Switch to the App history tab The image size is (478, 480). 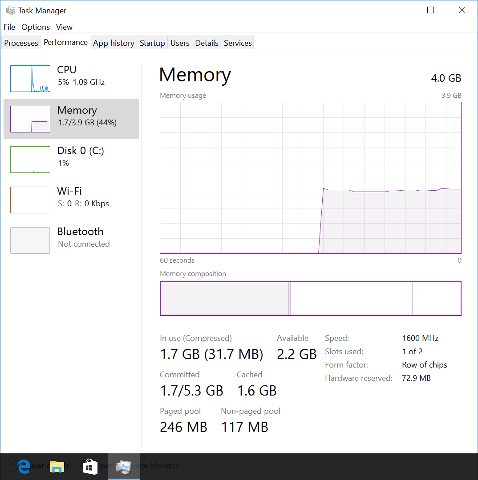[114, 43]
